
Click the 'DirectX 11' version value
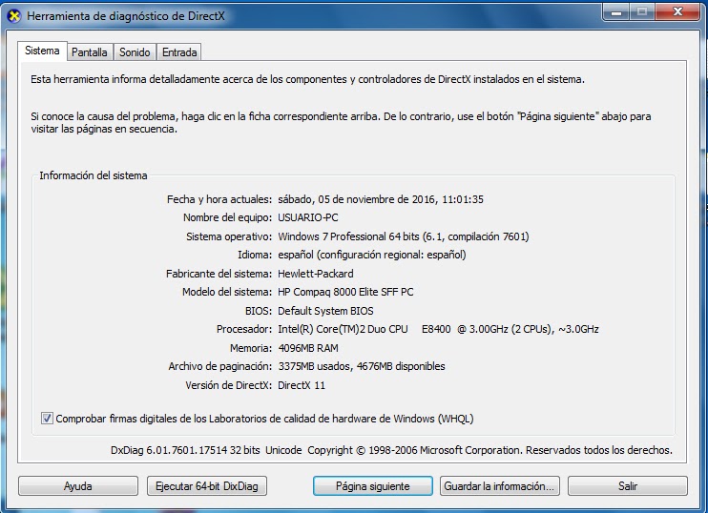(x=302, y=385)
